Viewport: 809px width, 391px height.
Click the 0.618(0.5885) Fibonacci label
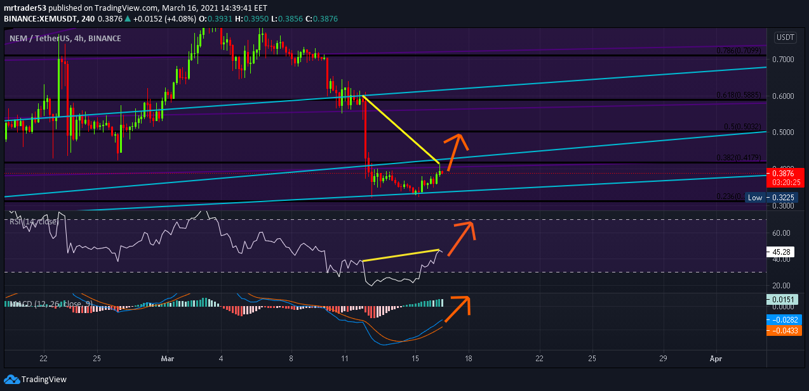[739, 95]
